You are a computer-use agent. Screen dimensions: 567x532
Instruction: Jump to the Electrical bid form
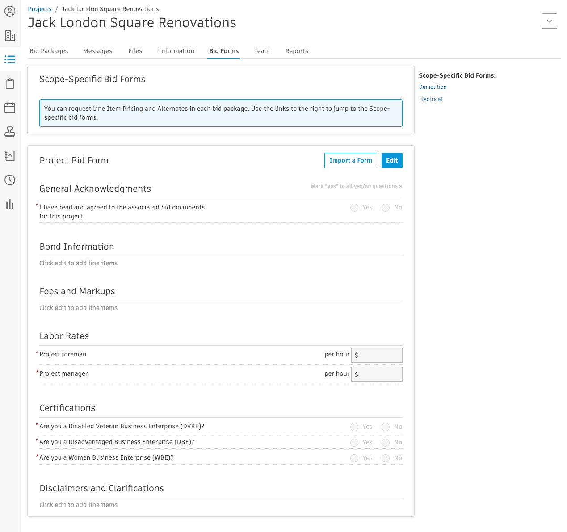(x=431, y=99)
